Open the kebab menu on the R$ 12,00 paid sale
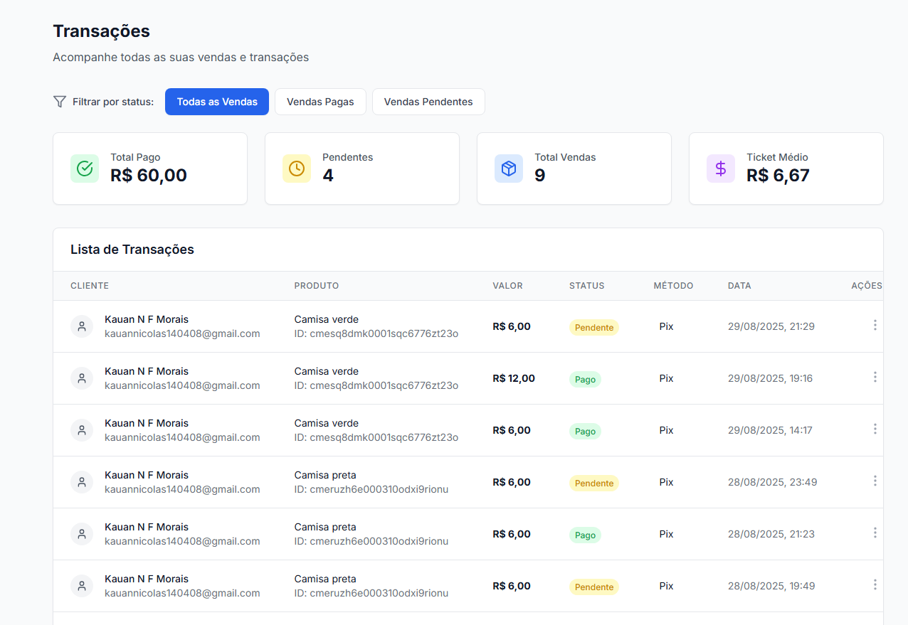Image resolution: width=908 pixels, height=625 pixels. (875, 377)
